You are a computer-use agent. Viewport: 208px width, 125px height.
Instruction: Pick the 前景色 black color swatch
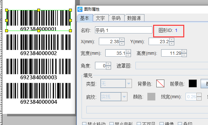193,83
